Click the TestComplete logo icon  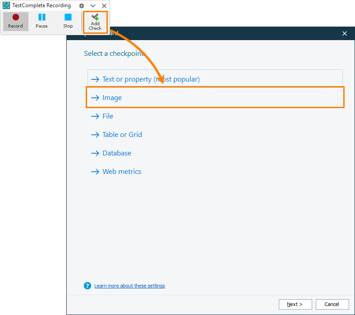pos(6,5)
